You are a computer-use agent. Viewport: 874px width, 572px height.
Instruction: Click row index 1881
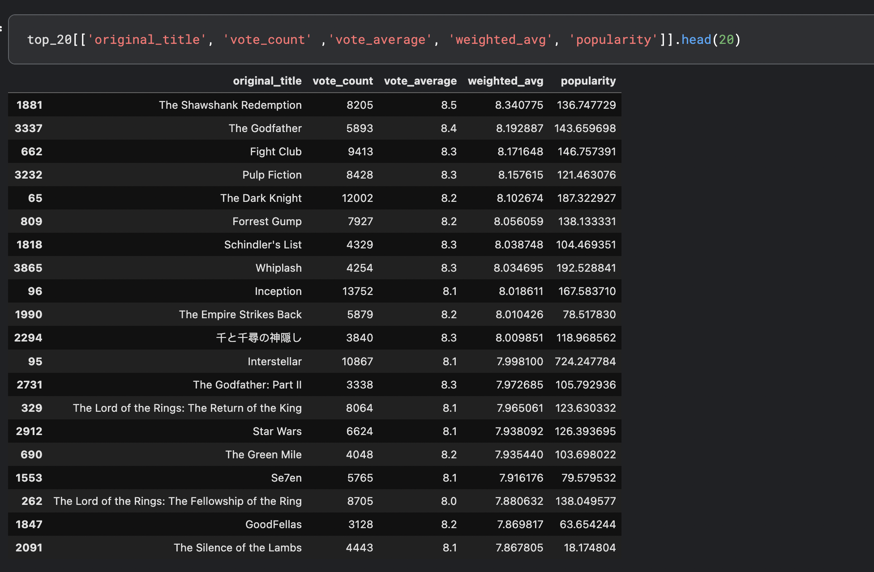[x=29, y=105]
